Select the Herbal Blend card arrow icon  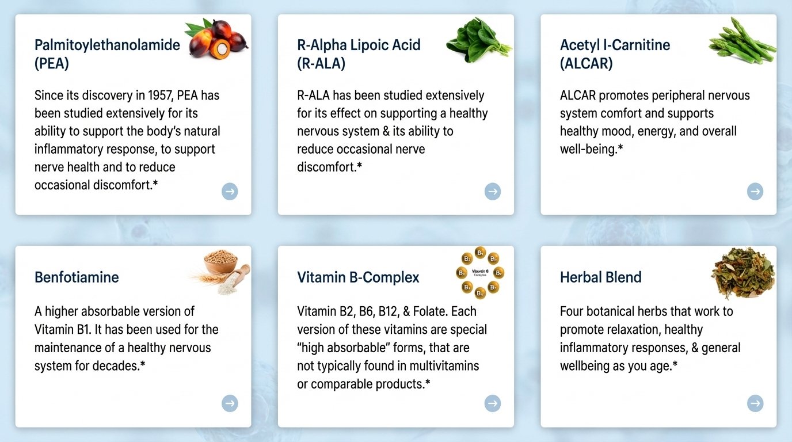tap(755, 403)
